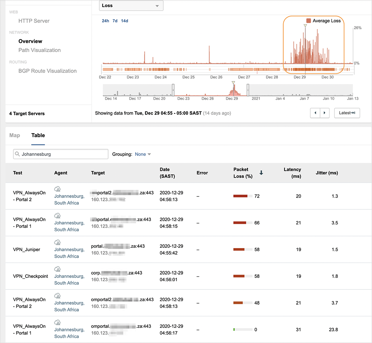Click the left handle of timeline range selector
Viewport: 372px width, 343px height.
point(173,90)
